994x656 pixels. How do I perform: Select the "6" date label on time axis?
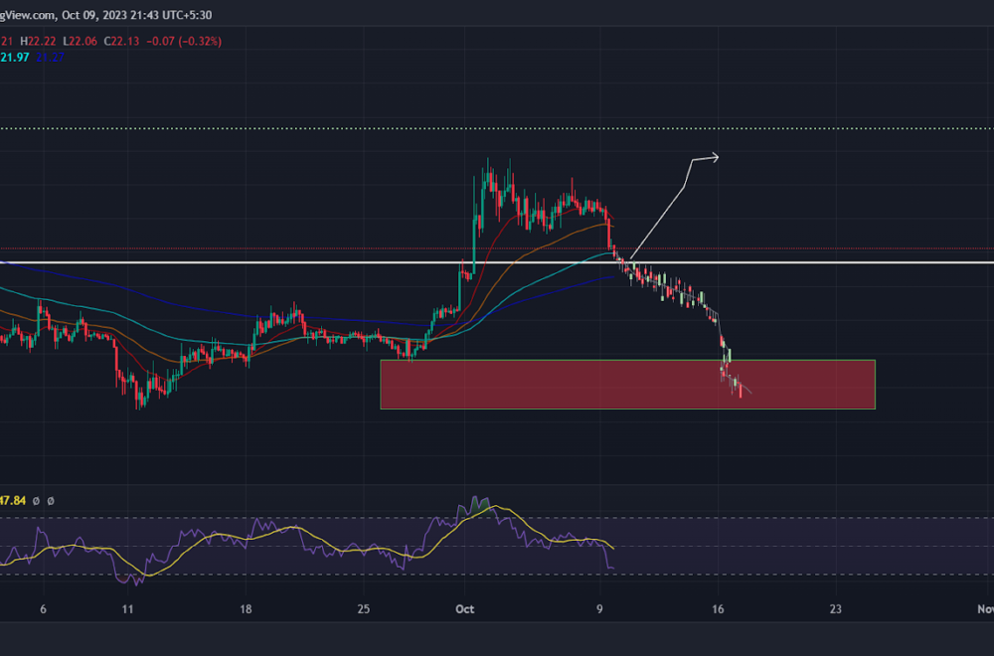(43, 609)
